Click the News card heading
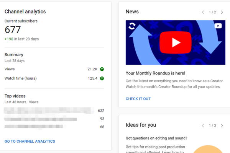 [x=132, y=11]
